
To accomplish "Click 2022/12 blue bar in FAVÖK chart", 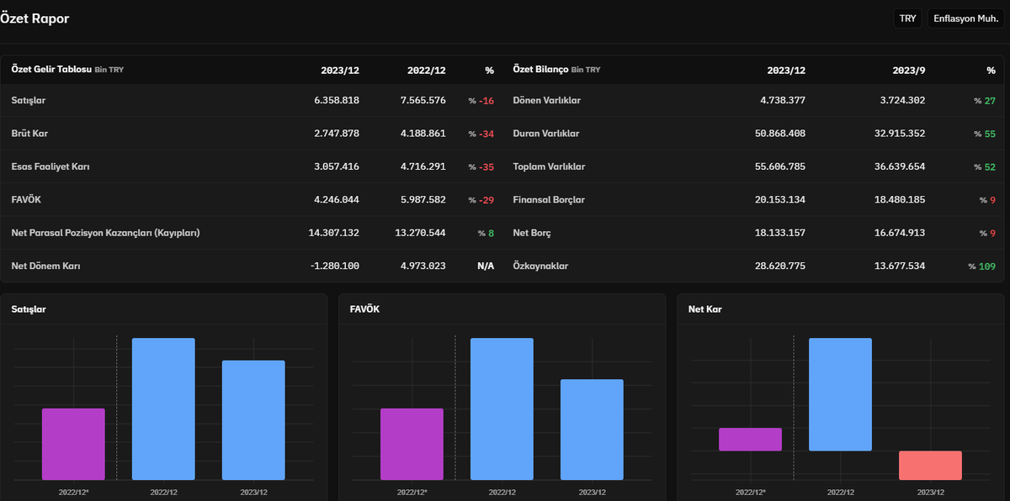I will [x=502, y=409].
